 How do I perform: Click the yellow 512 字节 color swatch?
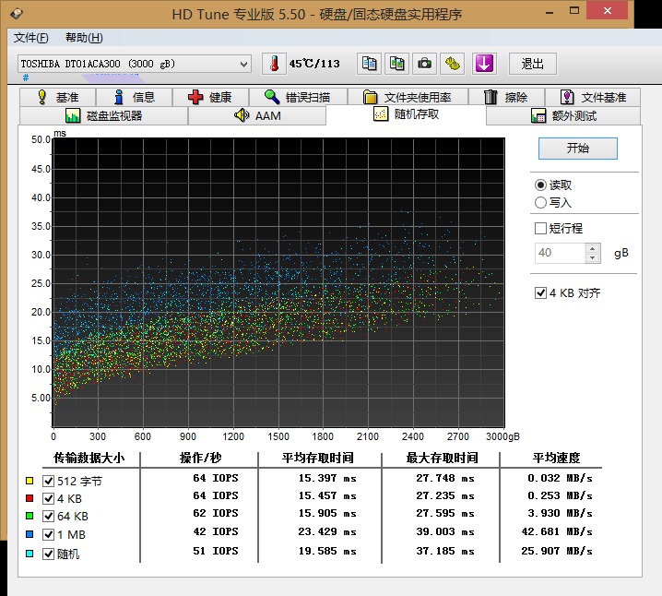(30, 481)
